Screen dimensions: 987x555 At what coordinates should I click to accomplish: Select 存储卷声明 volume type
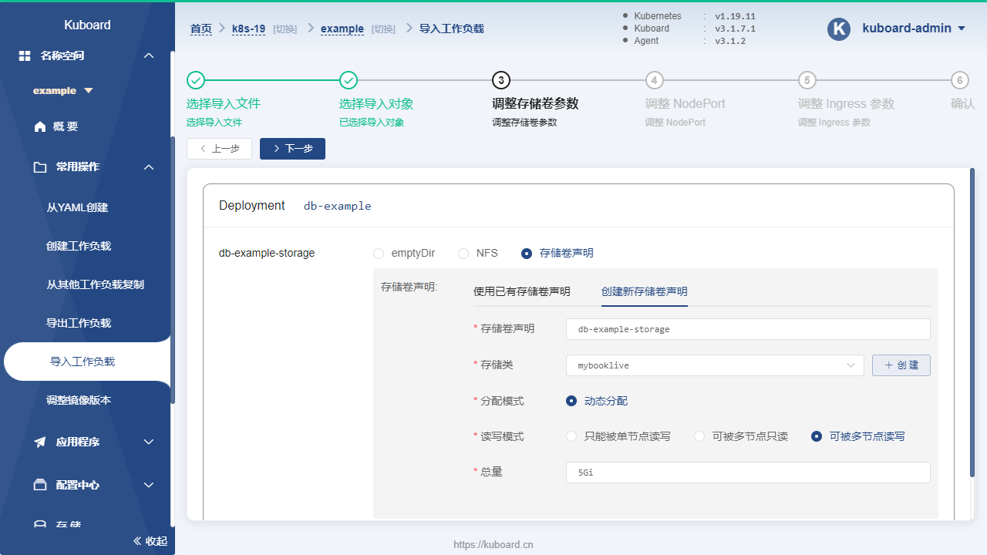[x=527, y=253]
